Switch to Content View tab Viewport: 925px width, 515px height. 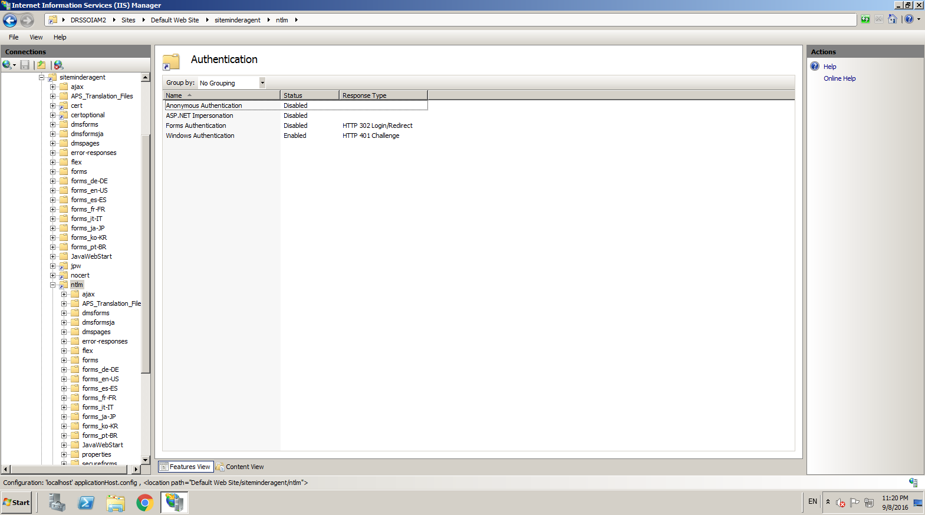point(240,467)
